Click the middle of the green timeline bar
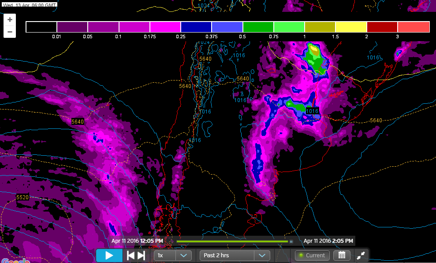Image resolution: width=436 pixels, height=263 pixels. point(232,241)
